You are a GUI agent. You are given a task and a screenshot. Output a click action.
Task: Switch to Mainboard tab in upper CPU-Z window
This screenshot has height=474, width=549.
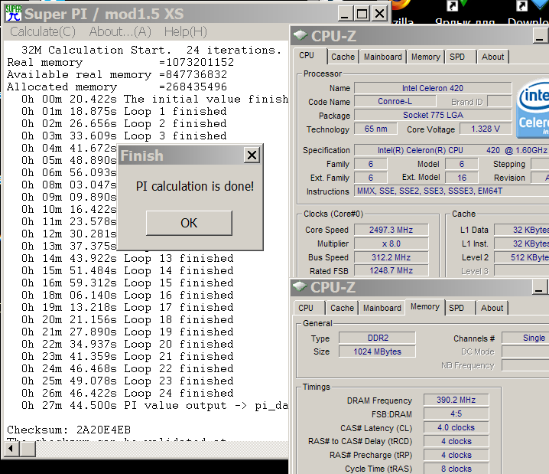pos(382,57)
